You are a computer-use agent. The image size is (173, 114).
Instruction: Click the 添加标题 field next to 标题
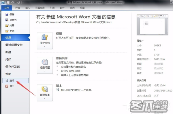[x=159, y=64]
